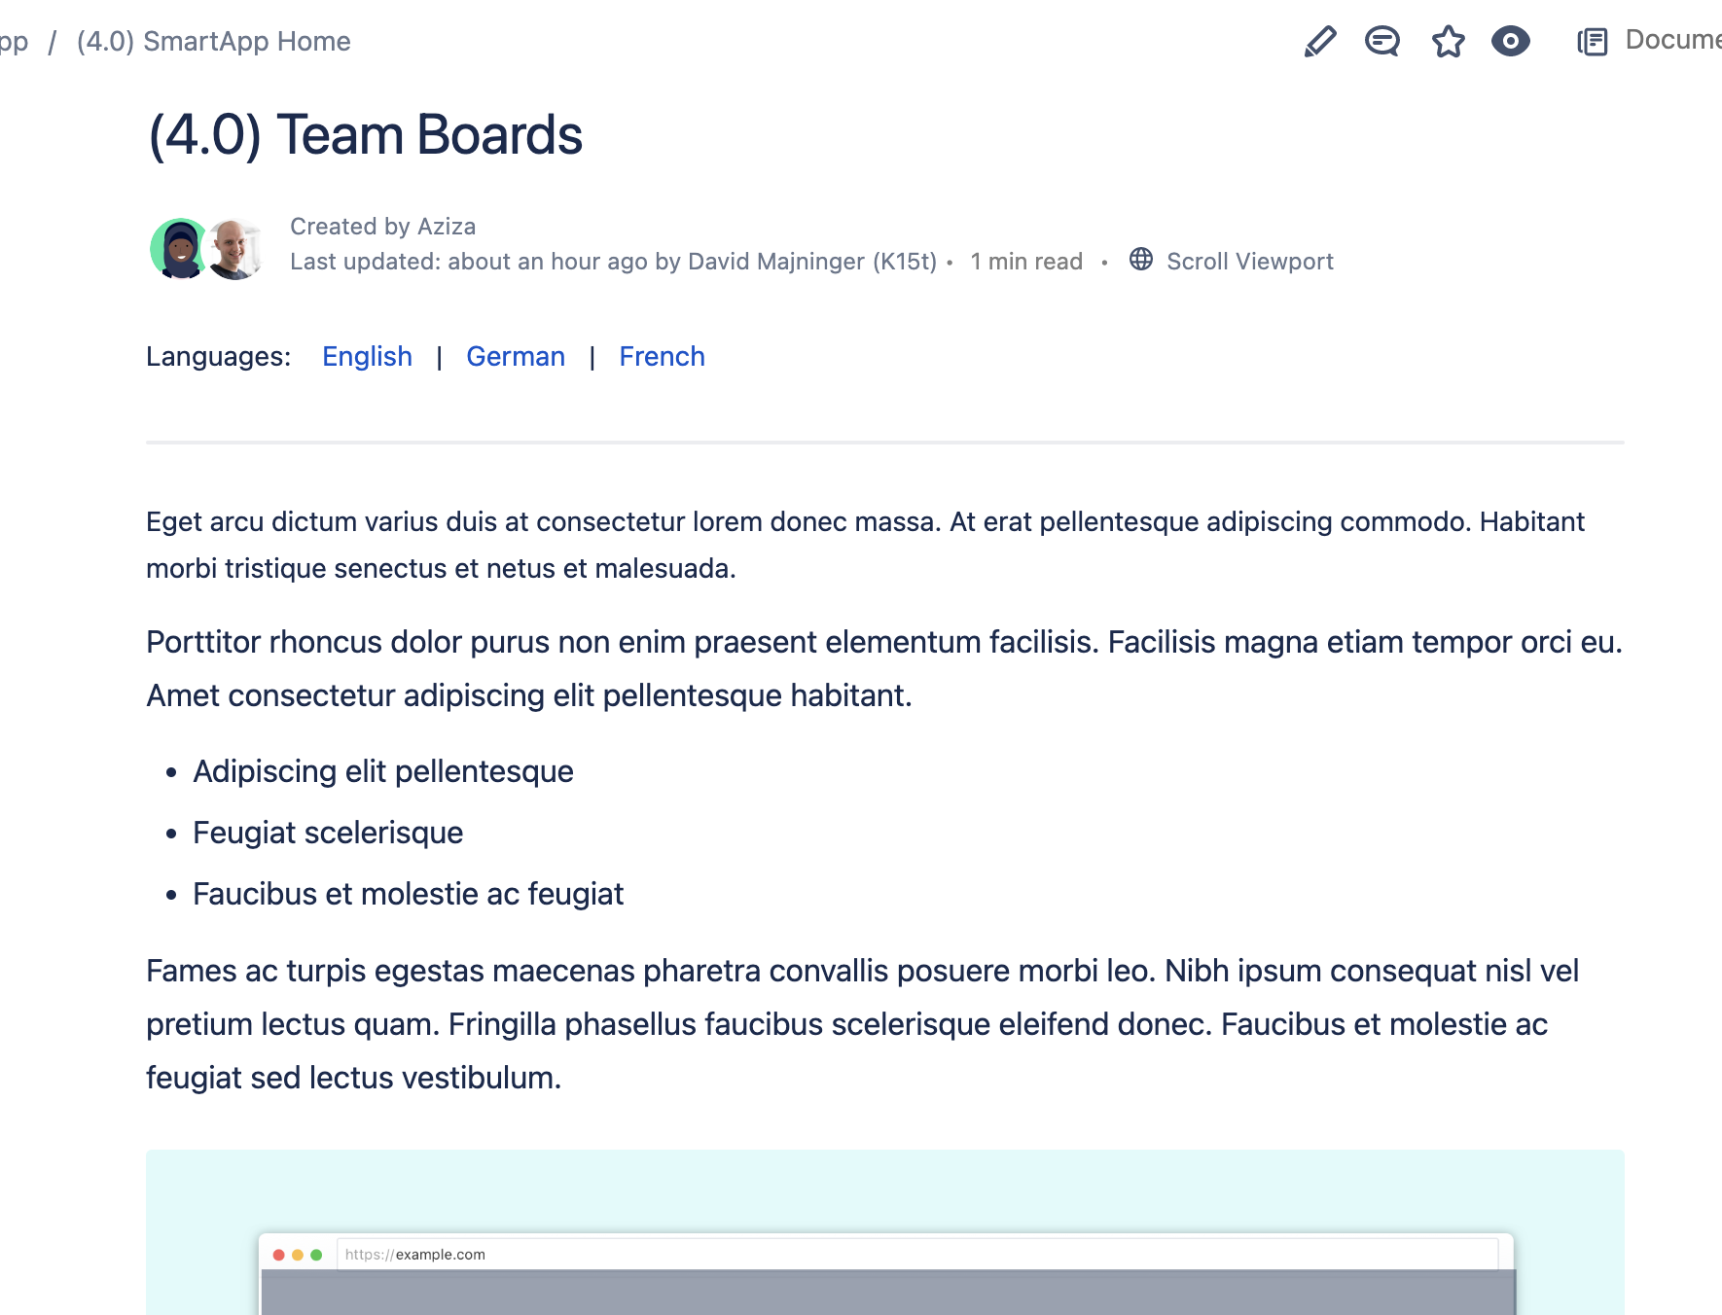Viewport: 1722px width, 1315px height.
Task: Edit the page with the pencil icon
Action: (x=1320, y=42)
